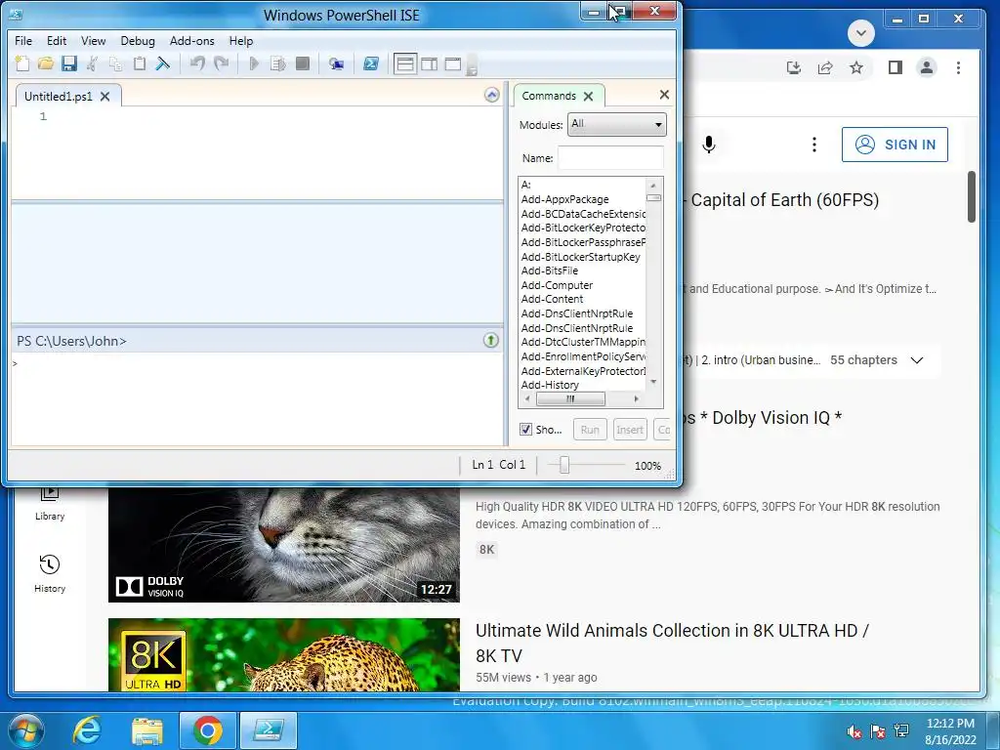Close the Commands add-on pane
This screenshot has width=1000, height=750.
[x=664, y=95]
